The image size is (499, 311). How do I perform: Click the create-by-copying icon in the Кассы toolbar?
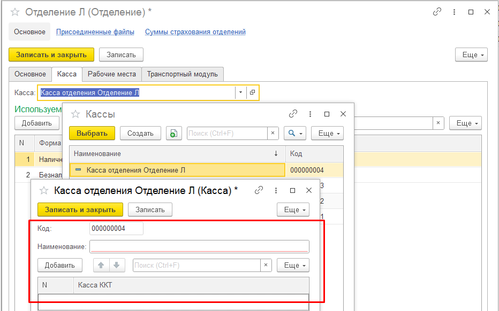click(x=173, y=133)
